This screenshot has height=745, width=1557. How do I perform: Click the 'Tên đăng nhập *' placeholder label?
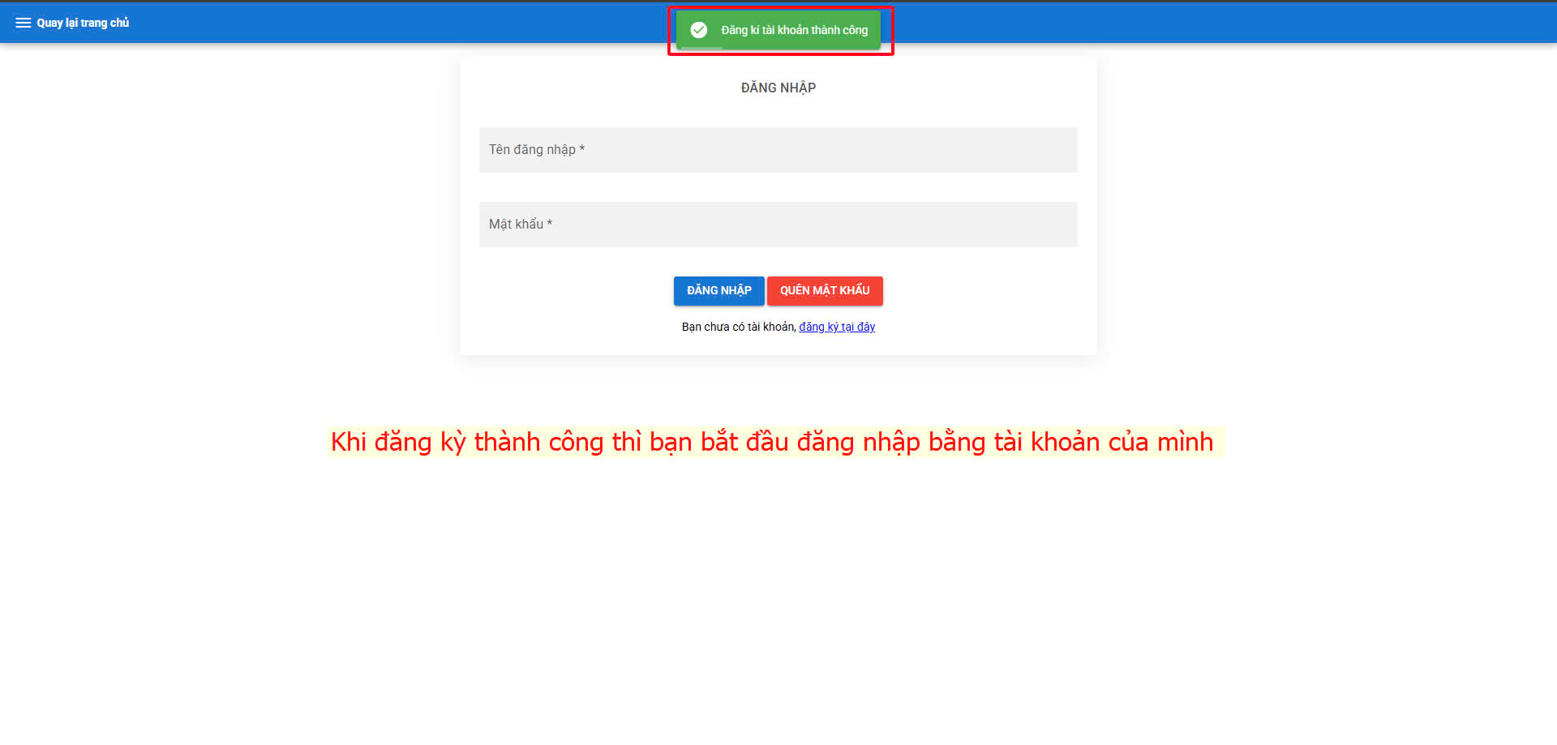536,150
